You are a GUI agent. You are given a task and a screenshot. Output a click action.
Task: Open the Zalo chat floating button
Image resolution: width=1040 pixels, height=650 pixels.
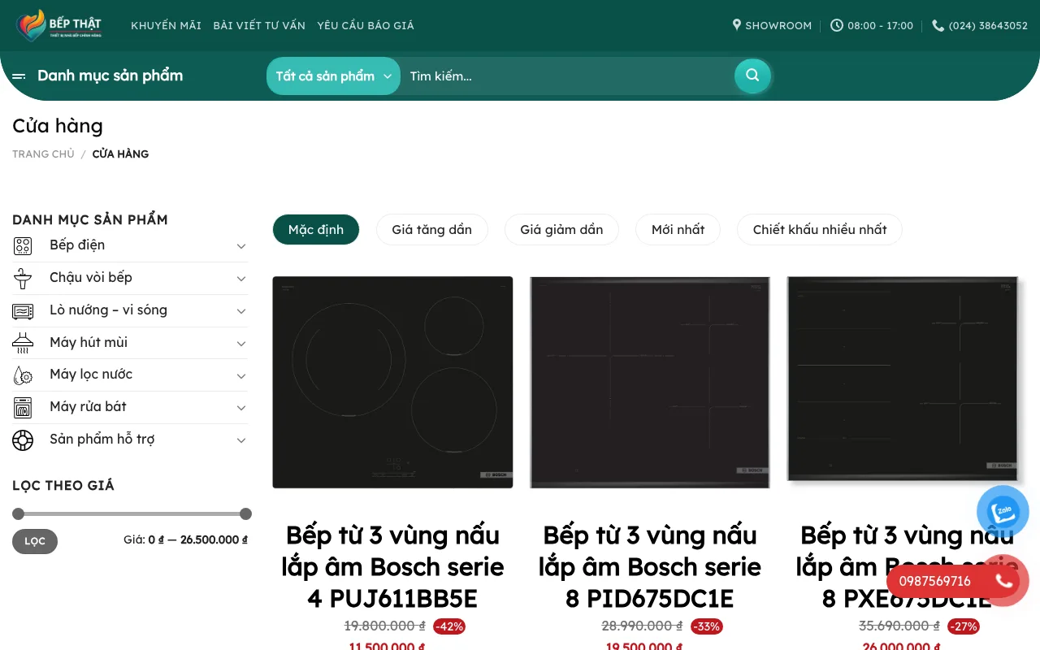(x=1003, y=512)
